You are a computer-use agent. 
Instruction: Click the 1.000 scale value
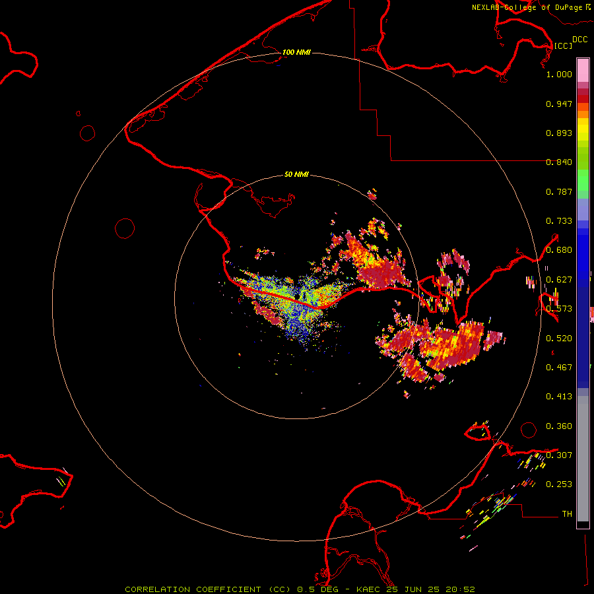559,74
